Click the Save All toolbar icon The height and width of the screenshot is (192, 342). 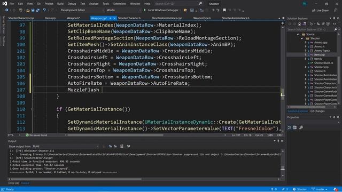point(38,10)
